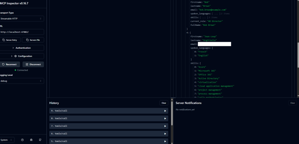Expand Bob Brown's collapsed spoken_languages array
Viewport: 299px width, 144px height.
(216, 14)
